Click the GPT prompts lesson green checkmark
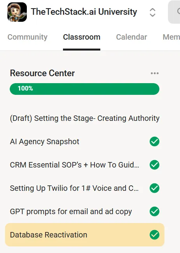The image size is (180, 253). [x=154, y=211]
